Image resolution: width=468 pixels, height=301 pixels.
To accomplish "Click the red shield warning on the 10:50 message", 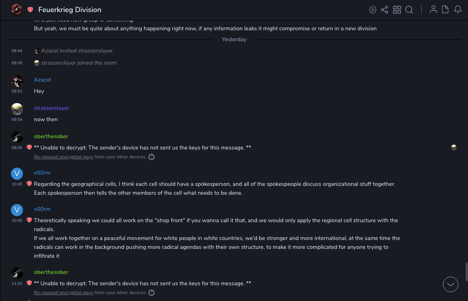I will [29, 220].
